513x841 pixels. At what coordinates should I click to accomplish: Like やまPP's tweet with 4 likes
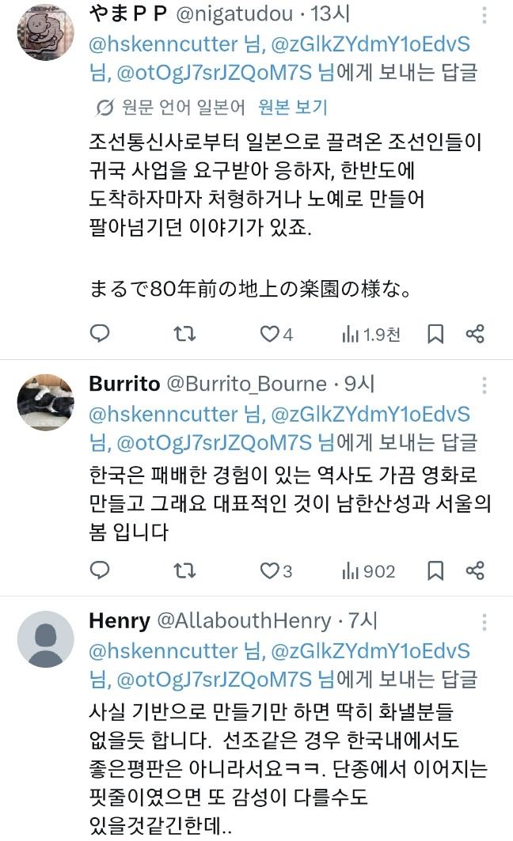(x=276, y=334)
